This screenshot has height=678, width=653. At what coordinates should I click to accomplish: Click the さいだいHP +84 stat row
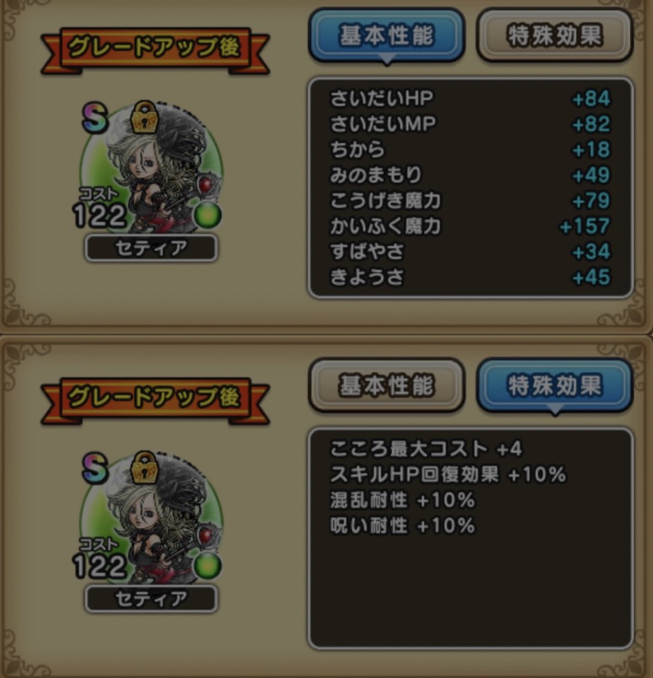[x=470, y=98]
